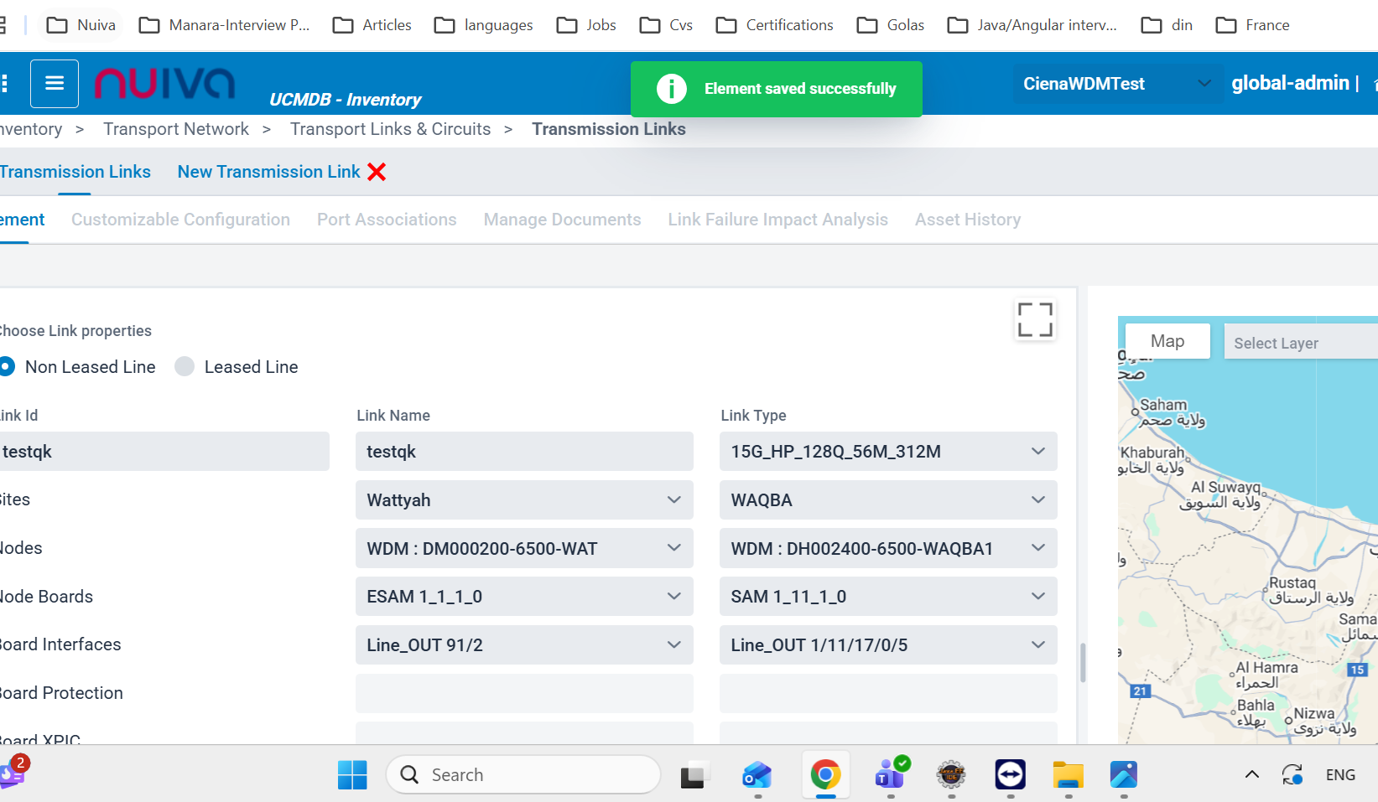
Task: Expand the Link Type dropdown
Action: coord(887,452)
